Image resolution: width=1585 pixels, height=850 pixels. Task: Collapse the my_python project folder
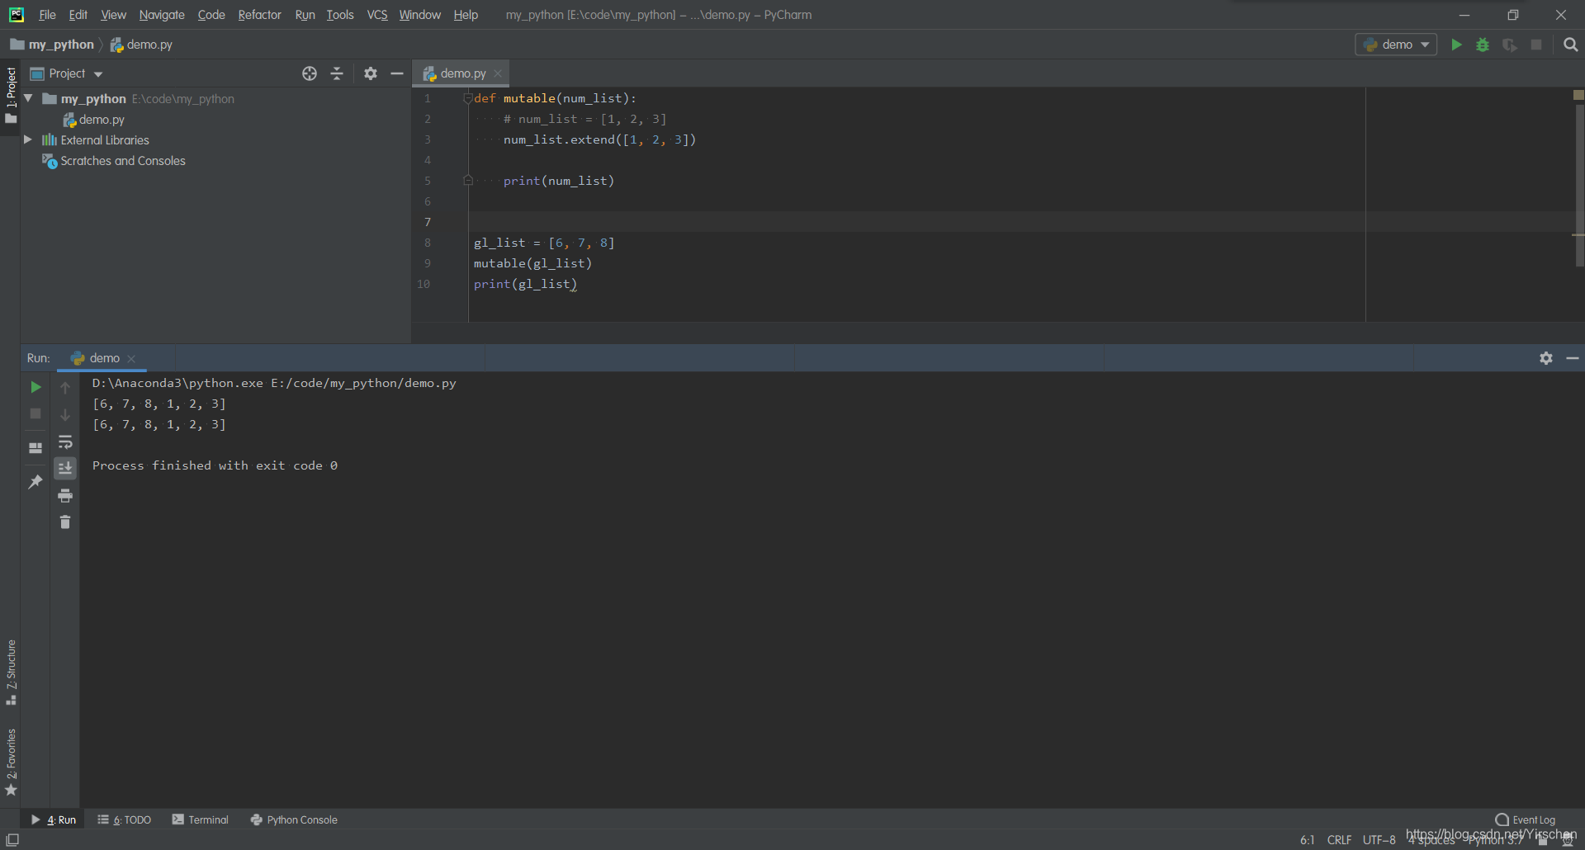point(28,98)
